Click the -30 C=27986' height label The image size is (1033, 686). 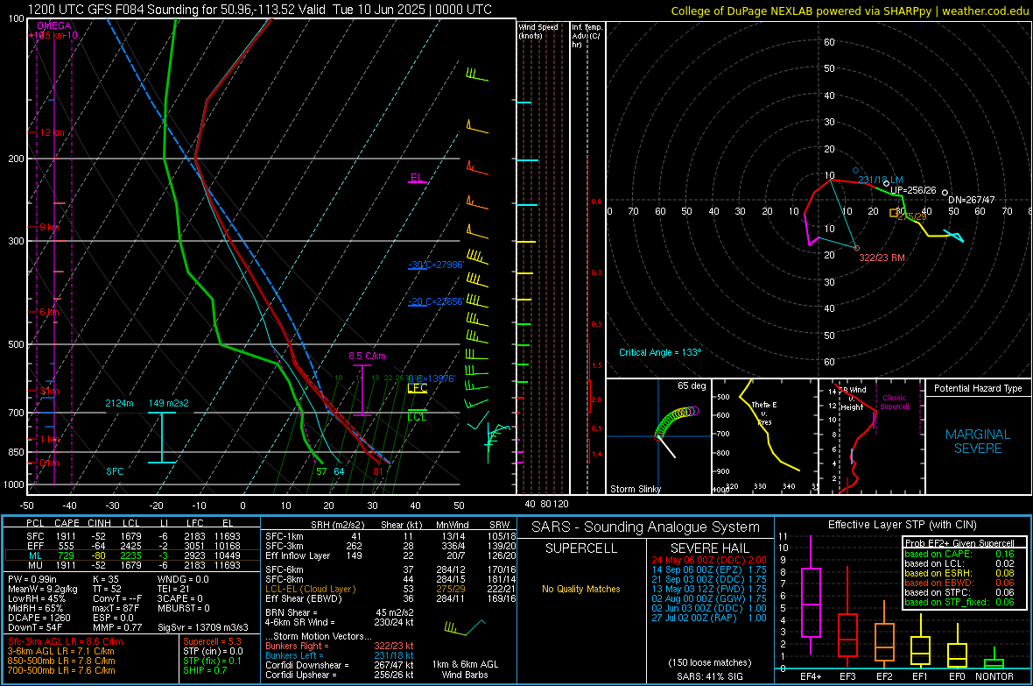pos(436,265)
